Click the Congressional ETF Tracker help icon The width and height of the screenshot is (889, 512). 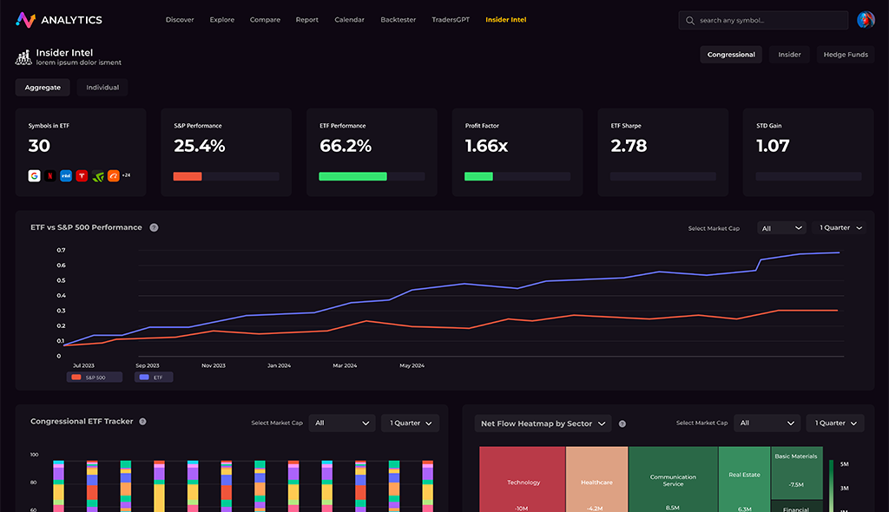click(x=143, y=421)
